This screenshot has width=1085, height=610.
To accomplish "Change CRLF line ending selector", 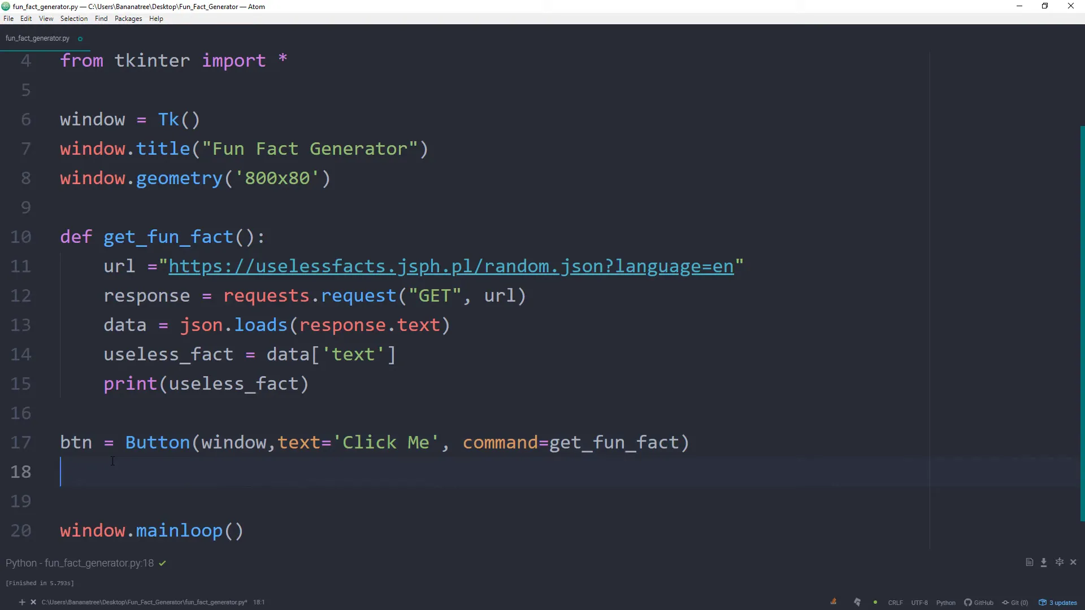I will 895,603.
